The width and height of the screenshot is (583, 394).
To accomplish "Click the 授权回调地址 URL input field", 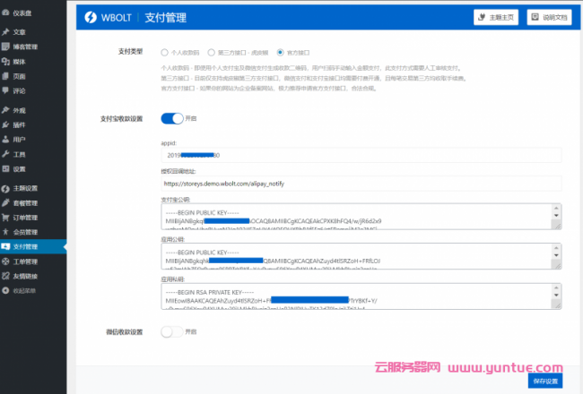I will pyautogui.click(x=361, y=184).
